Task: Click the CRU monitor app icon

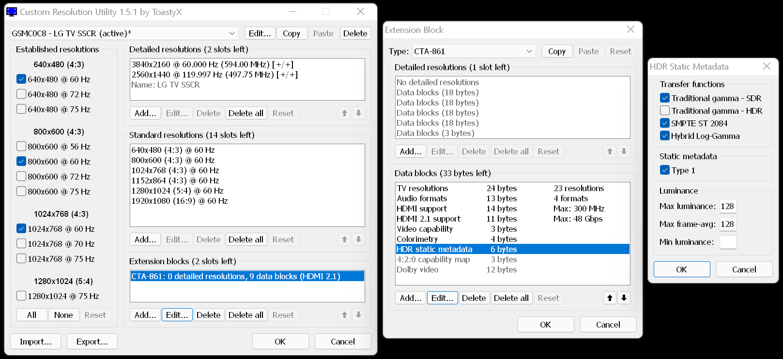Action: 12,12
